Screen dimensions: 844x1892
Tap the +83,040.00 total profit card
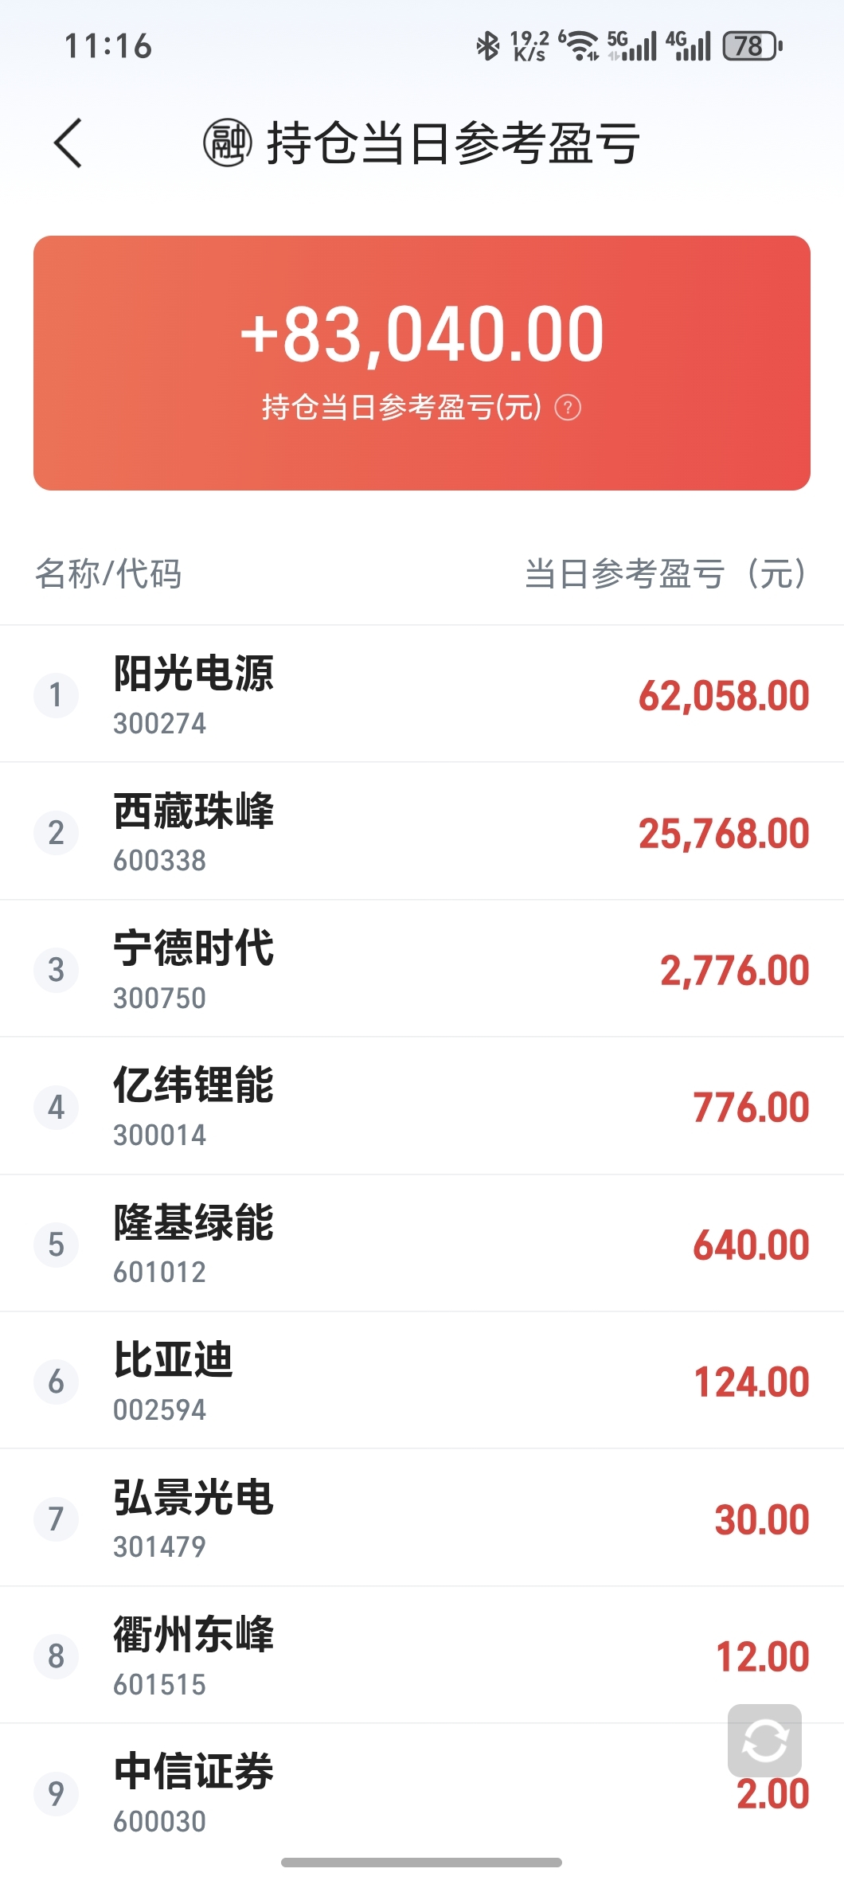(x=422, y=362)
